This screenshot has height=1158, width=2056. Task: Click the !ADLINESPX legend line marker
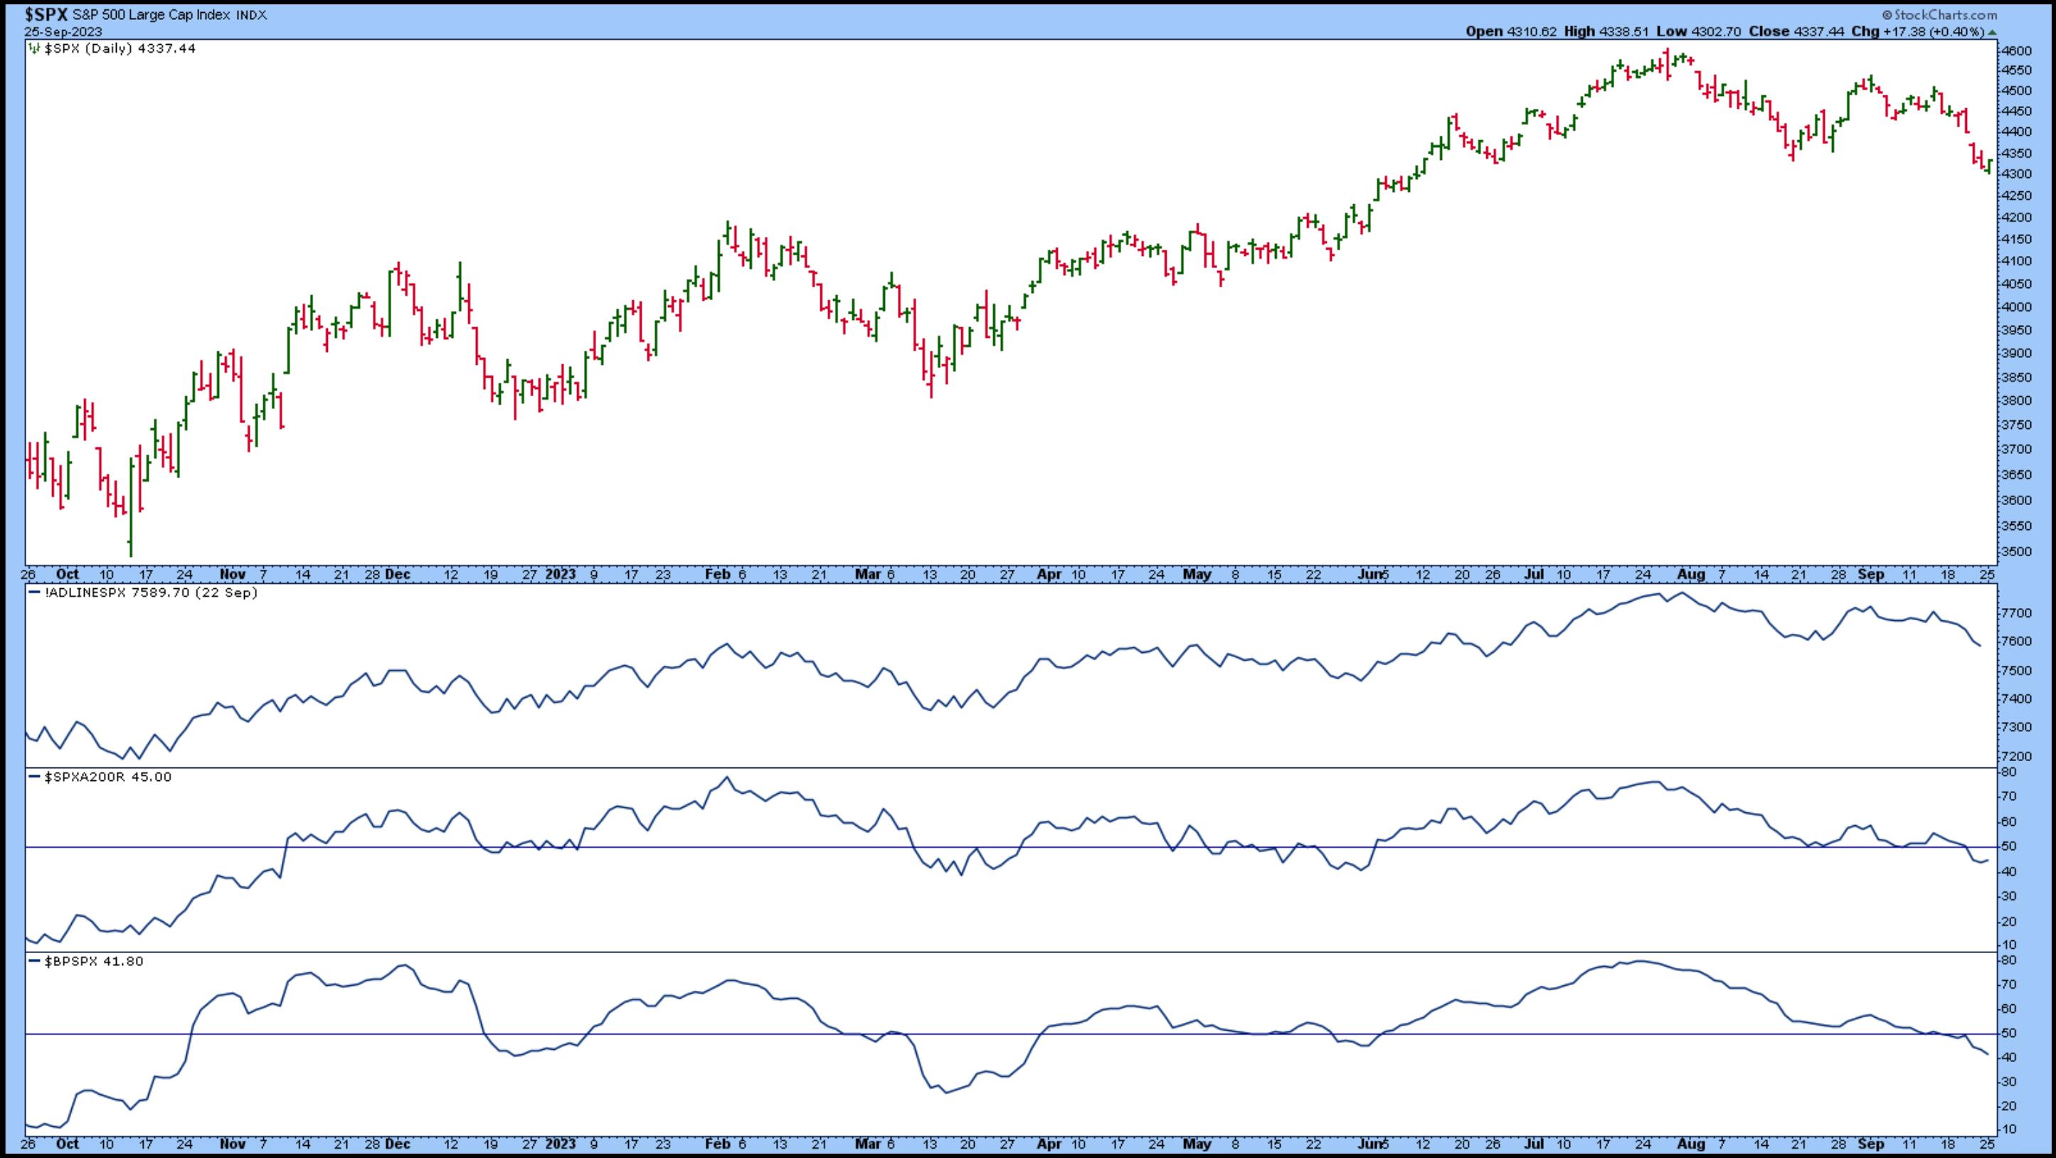pos(34,593)
